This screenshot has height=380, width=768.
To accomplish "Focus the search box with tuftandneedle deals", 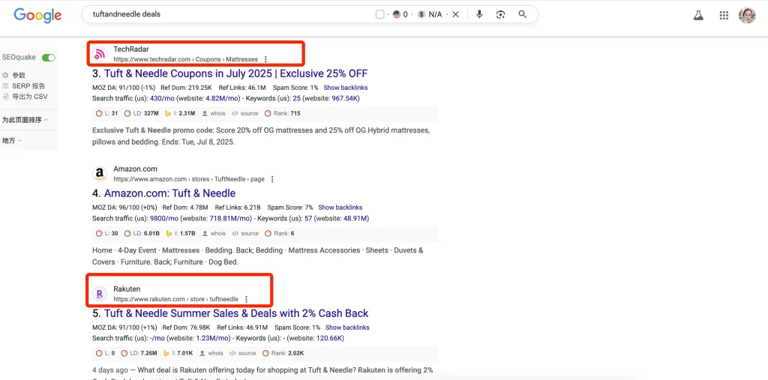I will point(230,15).
